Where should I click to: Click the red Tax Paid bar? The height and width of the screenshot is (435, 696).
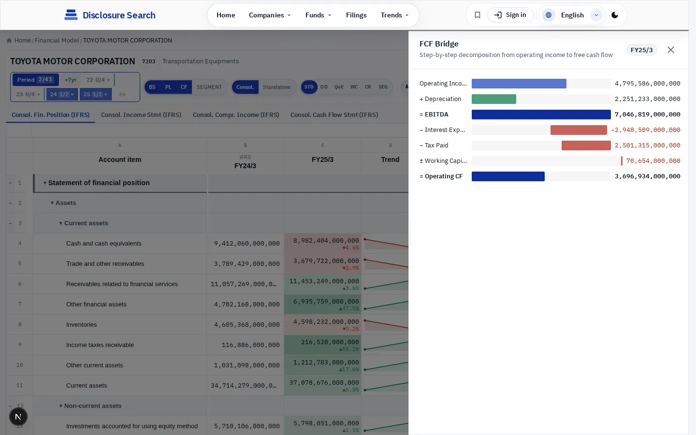tap(586, 145)
